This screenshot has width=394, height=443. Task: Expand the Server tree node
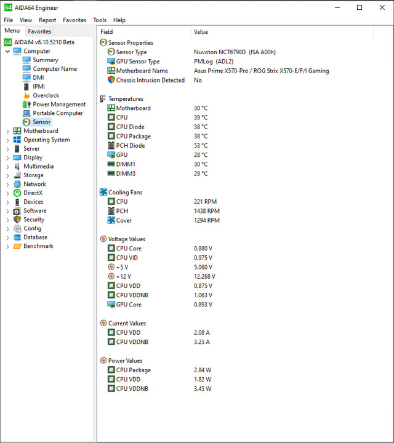[x=7, y=149]
